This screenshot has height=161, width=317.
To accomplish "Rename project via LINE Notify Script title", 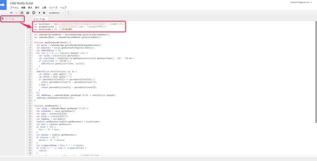I will pos(22,3).
